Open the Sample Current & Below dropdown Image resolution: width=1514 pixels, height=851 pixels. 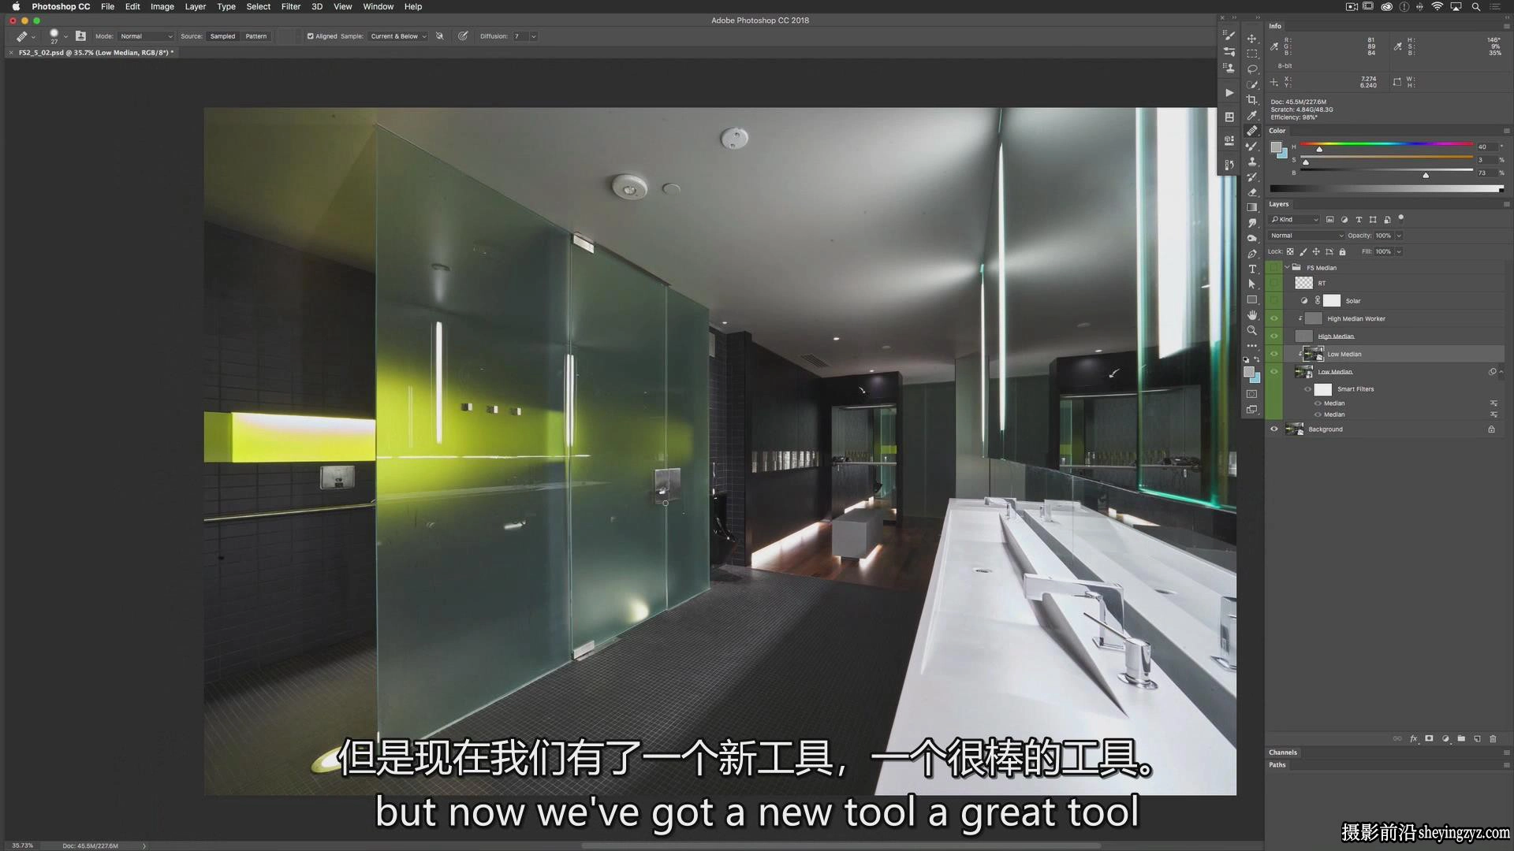coord(398,36)
